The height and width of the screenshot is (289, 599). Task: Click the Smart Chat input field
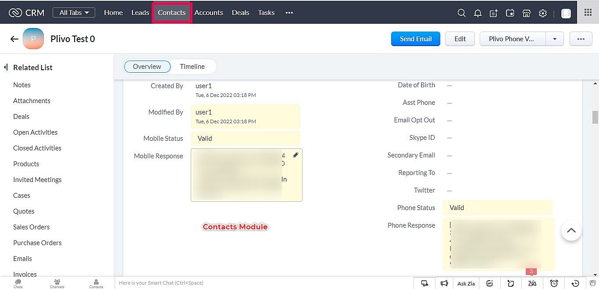264,283
